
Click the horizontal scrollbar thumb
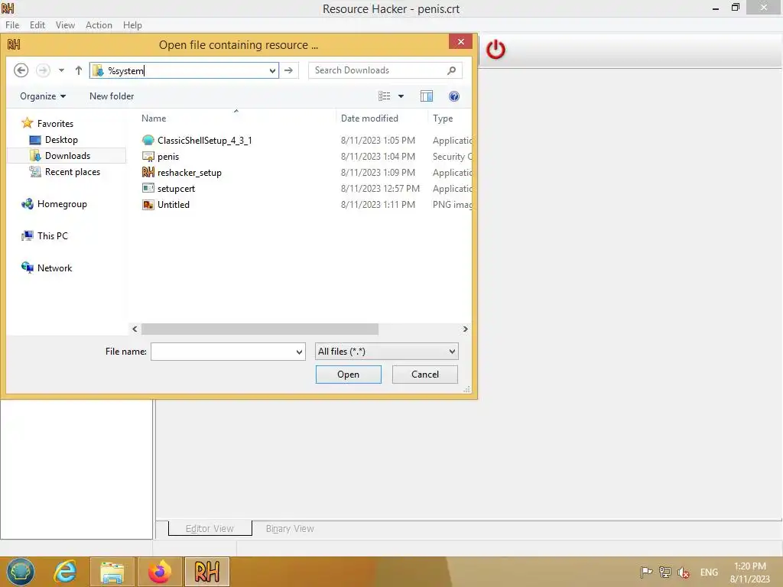pos(260,329)
